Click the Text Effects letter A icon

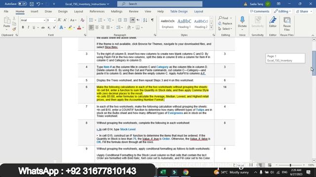(x=61, y=28)
